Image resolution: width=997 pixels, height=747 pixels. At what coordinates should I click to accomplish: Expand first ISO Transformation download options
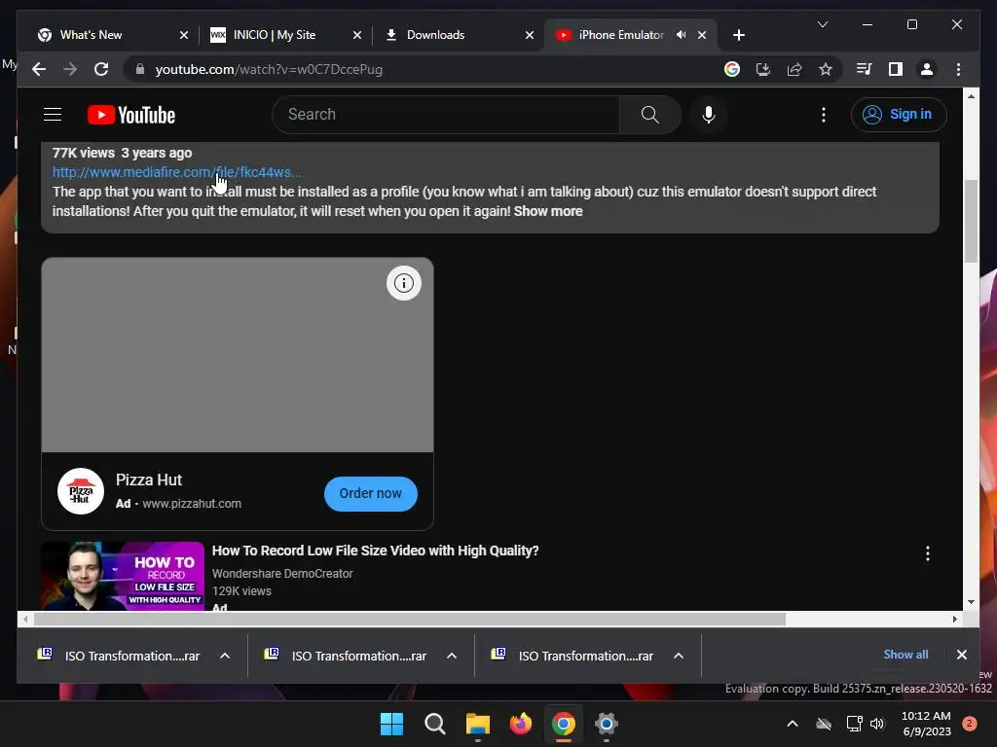click(225, 656)
